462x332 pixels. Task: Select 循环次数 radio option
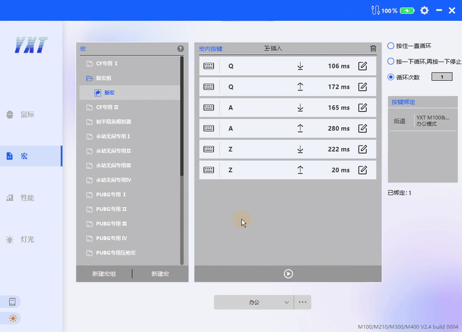tap(391, 77)
